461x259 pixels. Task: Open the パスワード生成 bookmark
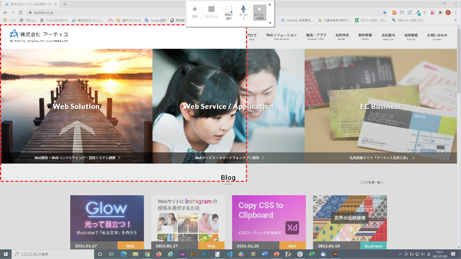click(370, 20)
